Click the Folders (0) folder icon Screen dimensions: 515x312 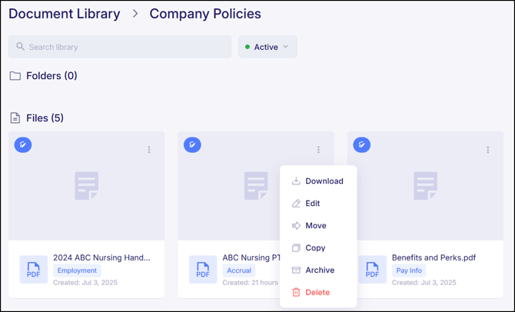pyautogui.click(x=15, y=76)
